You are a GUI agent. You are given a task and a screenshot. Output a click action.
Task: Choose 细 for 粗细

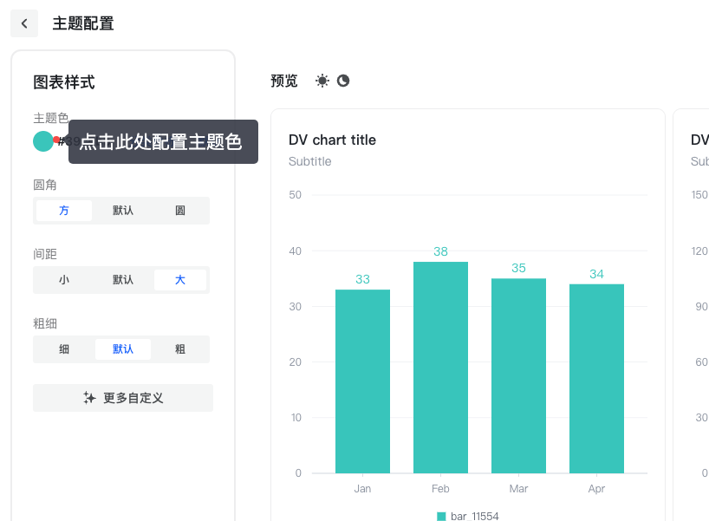pyautogui.click(x=64, y=349)
